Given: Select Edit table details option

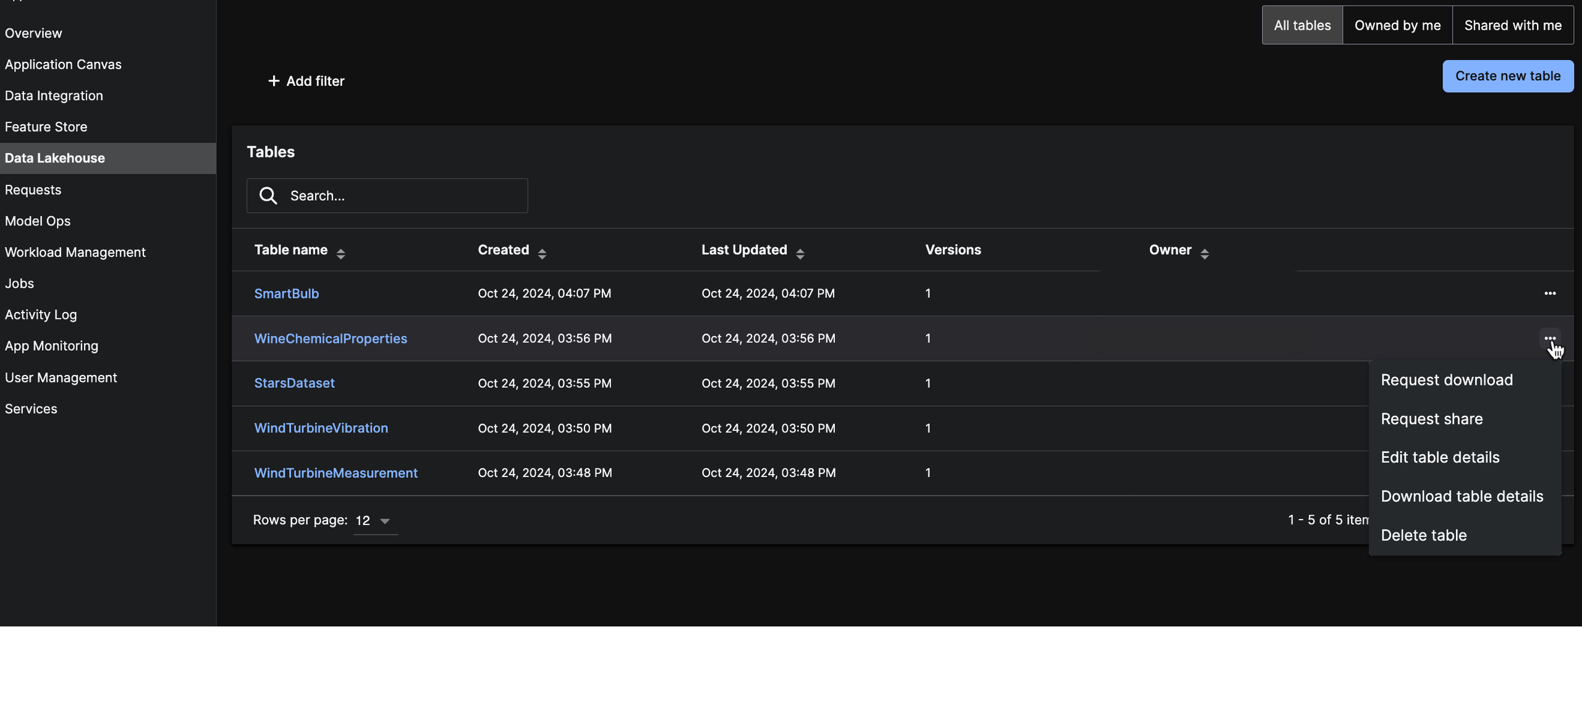Looking at the screenshot, I should (1440, 457).
